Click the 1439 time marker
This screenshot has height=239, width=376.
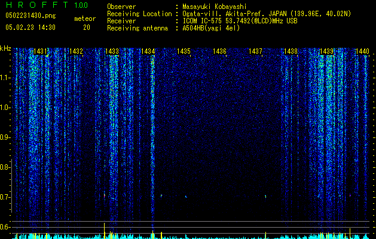pos(326,51)
